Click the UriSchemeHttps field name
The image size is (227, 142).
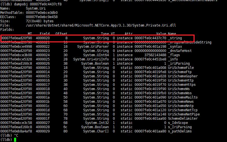tap(182, 85)
